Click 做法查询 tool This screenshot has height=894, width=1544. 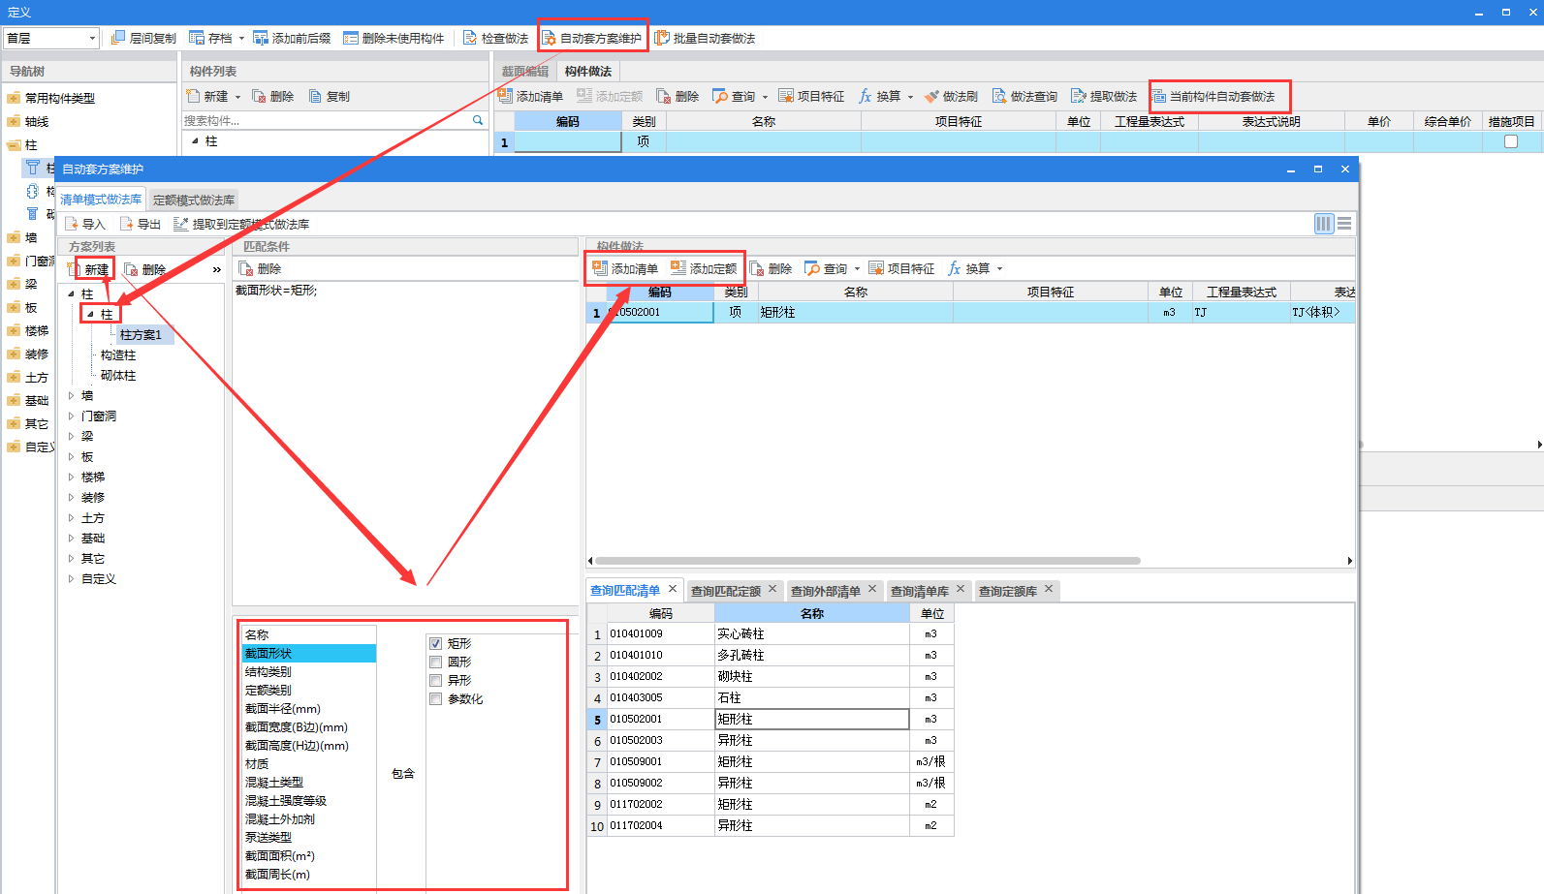tap(1024, 96)
